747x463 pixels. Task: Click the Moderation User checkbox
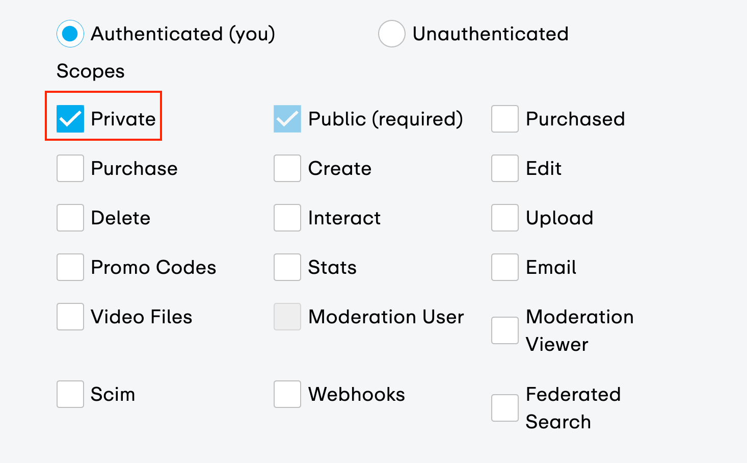pyautogui.click(x=287, y=316)
